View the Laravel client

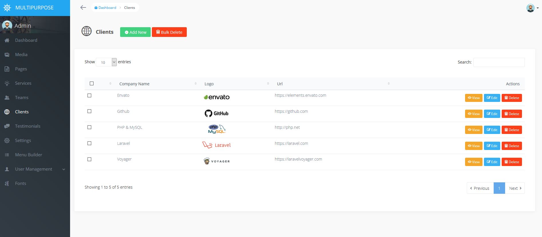click(474, 146)
